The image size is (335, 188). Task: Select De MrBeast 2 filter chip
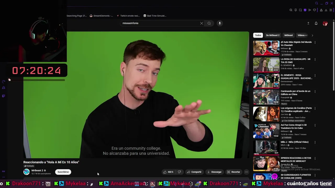tap(273, 35)
